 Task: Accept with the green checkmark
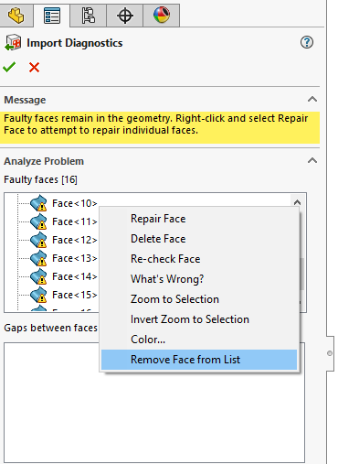point(9,67)
